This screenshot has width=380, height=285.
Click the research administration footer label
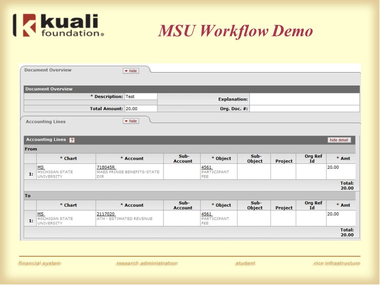(x=147, y=263)
